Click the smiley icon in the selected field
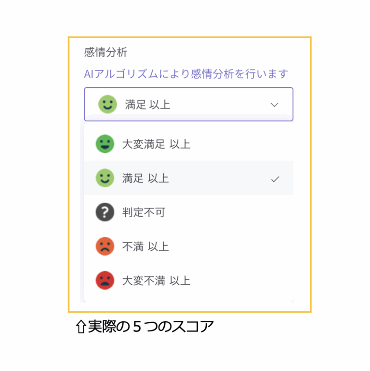 (107, 104)
